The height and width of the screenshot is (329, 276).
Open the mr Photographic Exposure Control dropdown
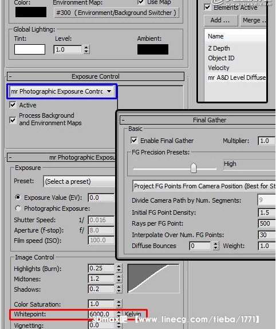click(x=61, y=91)
